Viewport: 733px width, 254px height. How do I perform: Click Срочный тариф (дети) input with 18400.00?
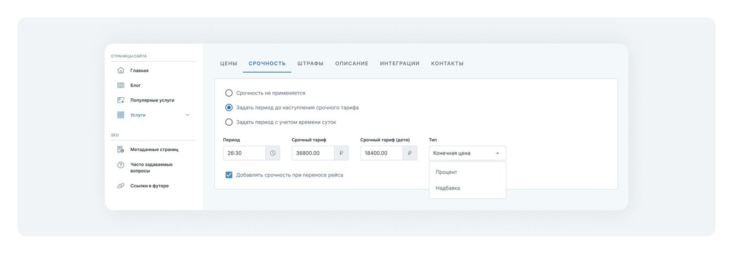382,153
